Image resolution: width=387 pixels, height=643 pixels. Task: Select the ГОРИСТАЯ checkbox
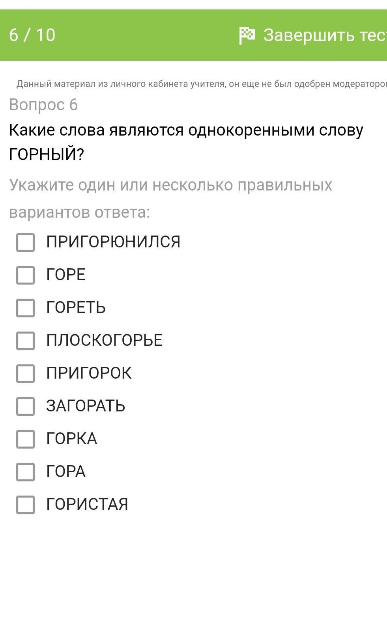[26, 505]
